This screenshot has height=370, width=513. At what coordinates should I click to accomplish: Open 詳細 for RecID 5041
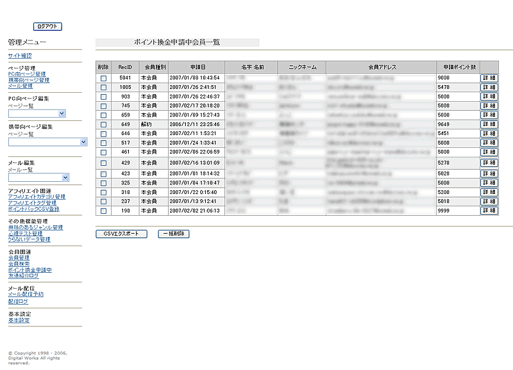pos(489,78)
